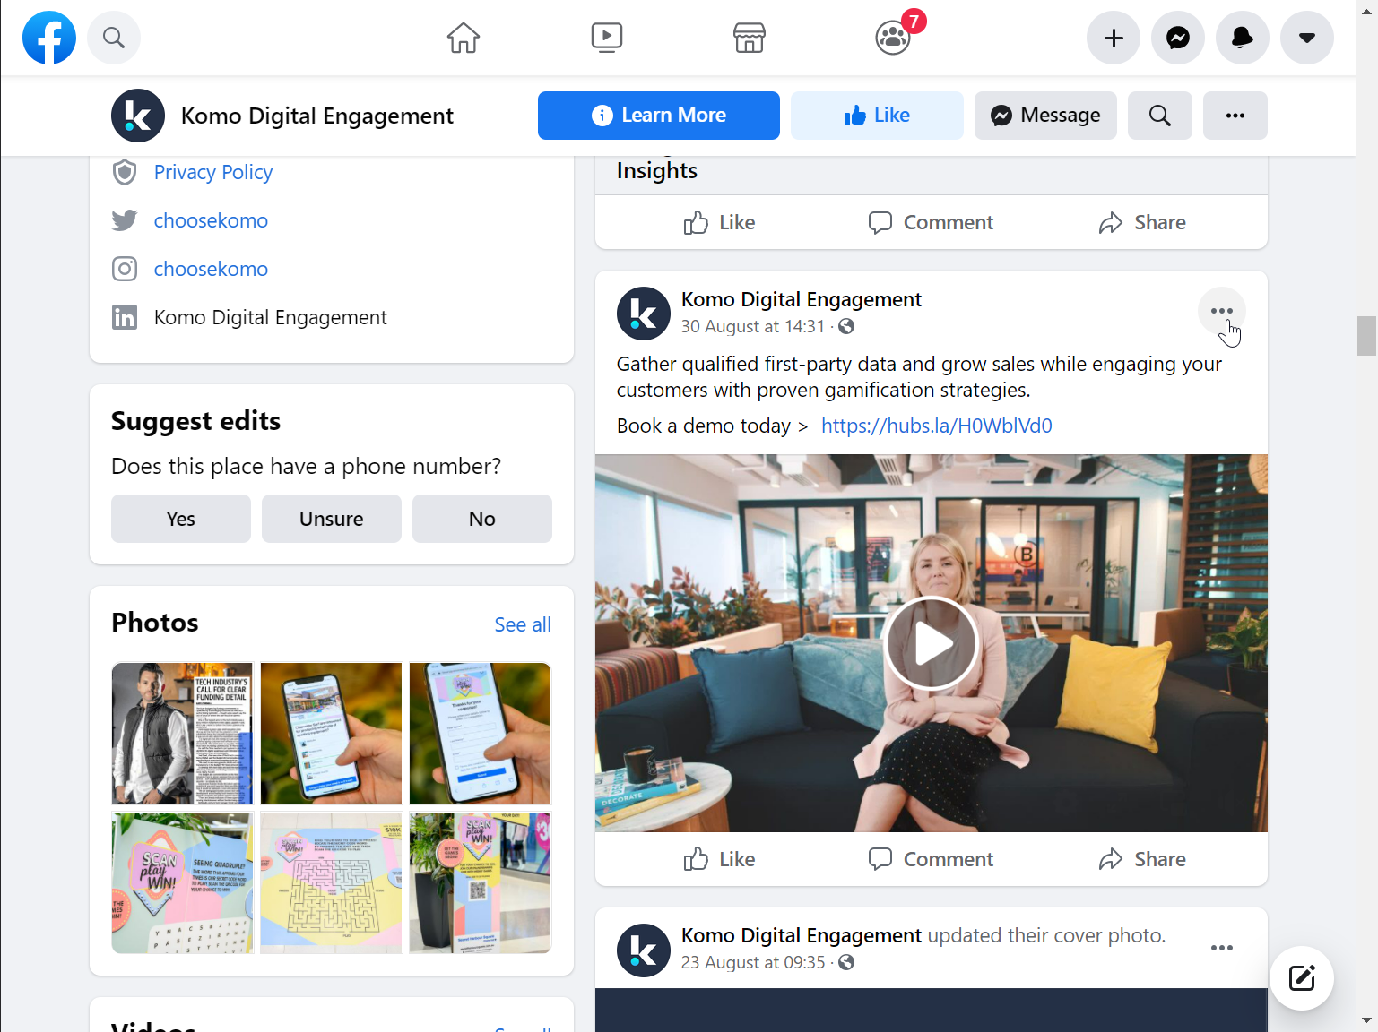The image size is (1378, 1032).
Task: Open the Facebook search icon in header
Action: click(x=114, y=38)
